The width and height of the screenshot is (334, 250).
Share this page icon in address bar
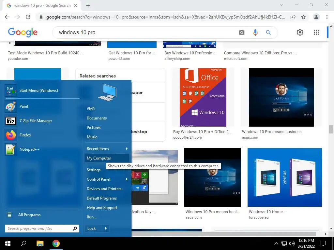(293, 17)
